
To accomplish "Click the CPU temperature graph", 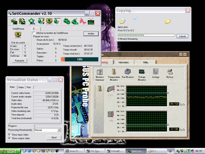I will (x=147, y=96).
